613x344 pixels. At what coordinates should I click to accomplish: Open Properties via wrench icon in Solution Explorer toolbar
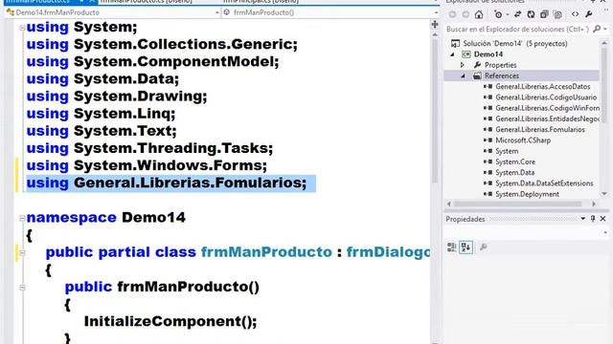pyautogui.click(x=589, y=15)
